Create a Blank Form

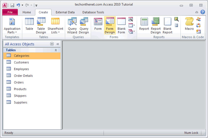click(x=121, y=25)
